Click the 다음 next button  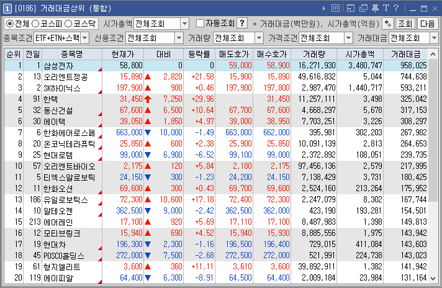pos(428,24)
